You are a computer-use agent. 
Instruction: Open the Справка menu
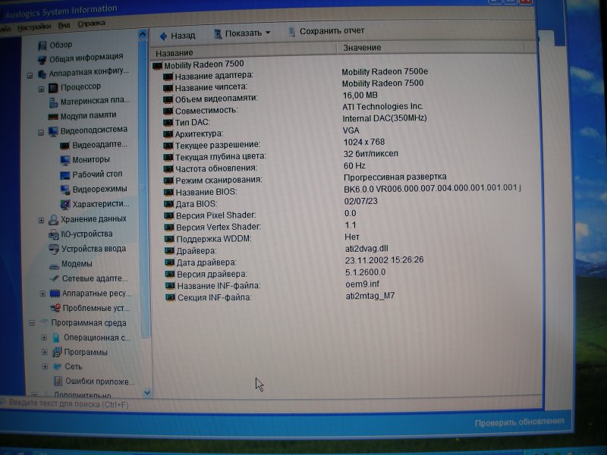tap(91, 24)
